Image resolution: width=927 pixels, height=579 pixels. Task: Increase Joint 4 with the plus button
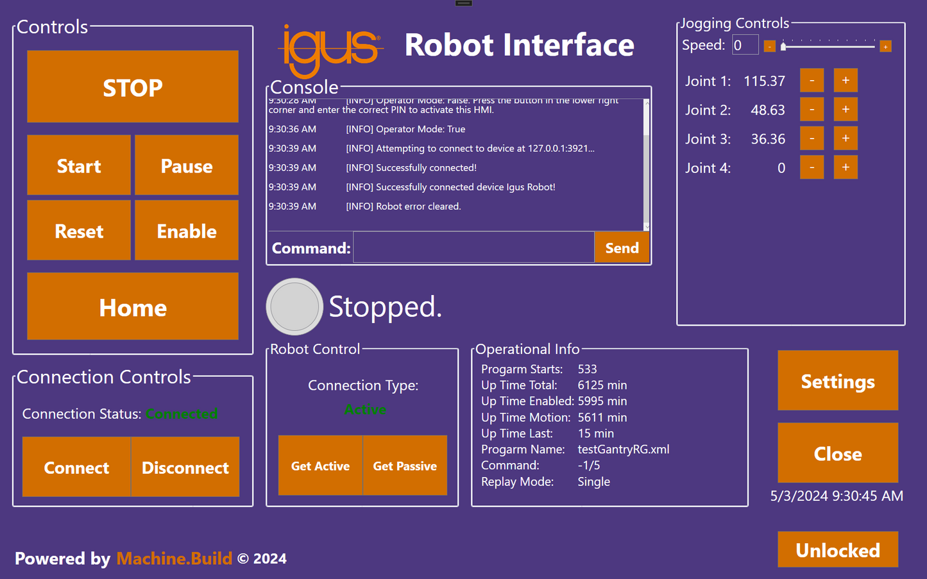[x=845, y=167]
